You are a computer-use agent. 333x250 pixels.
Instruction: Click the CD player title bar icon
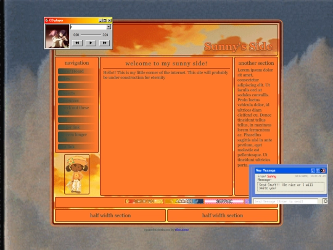point(46,20)
